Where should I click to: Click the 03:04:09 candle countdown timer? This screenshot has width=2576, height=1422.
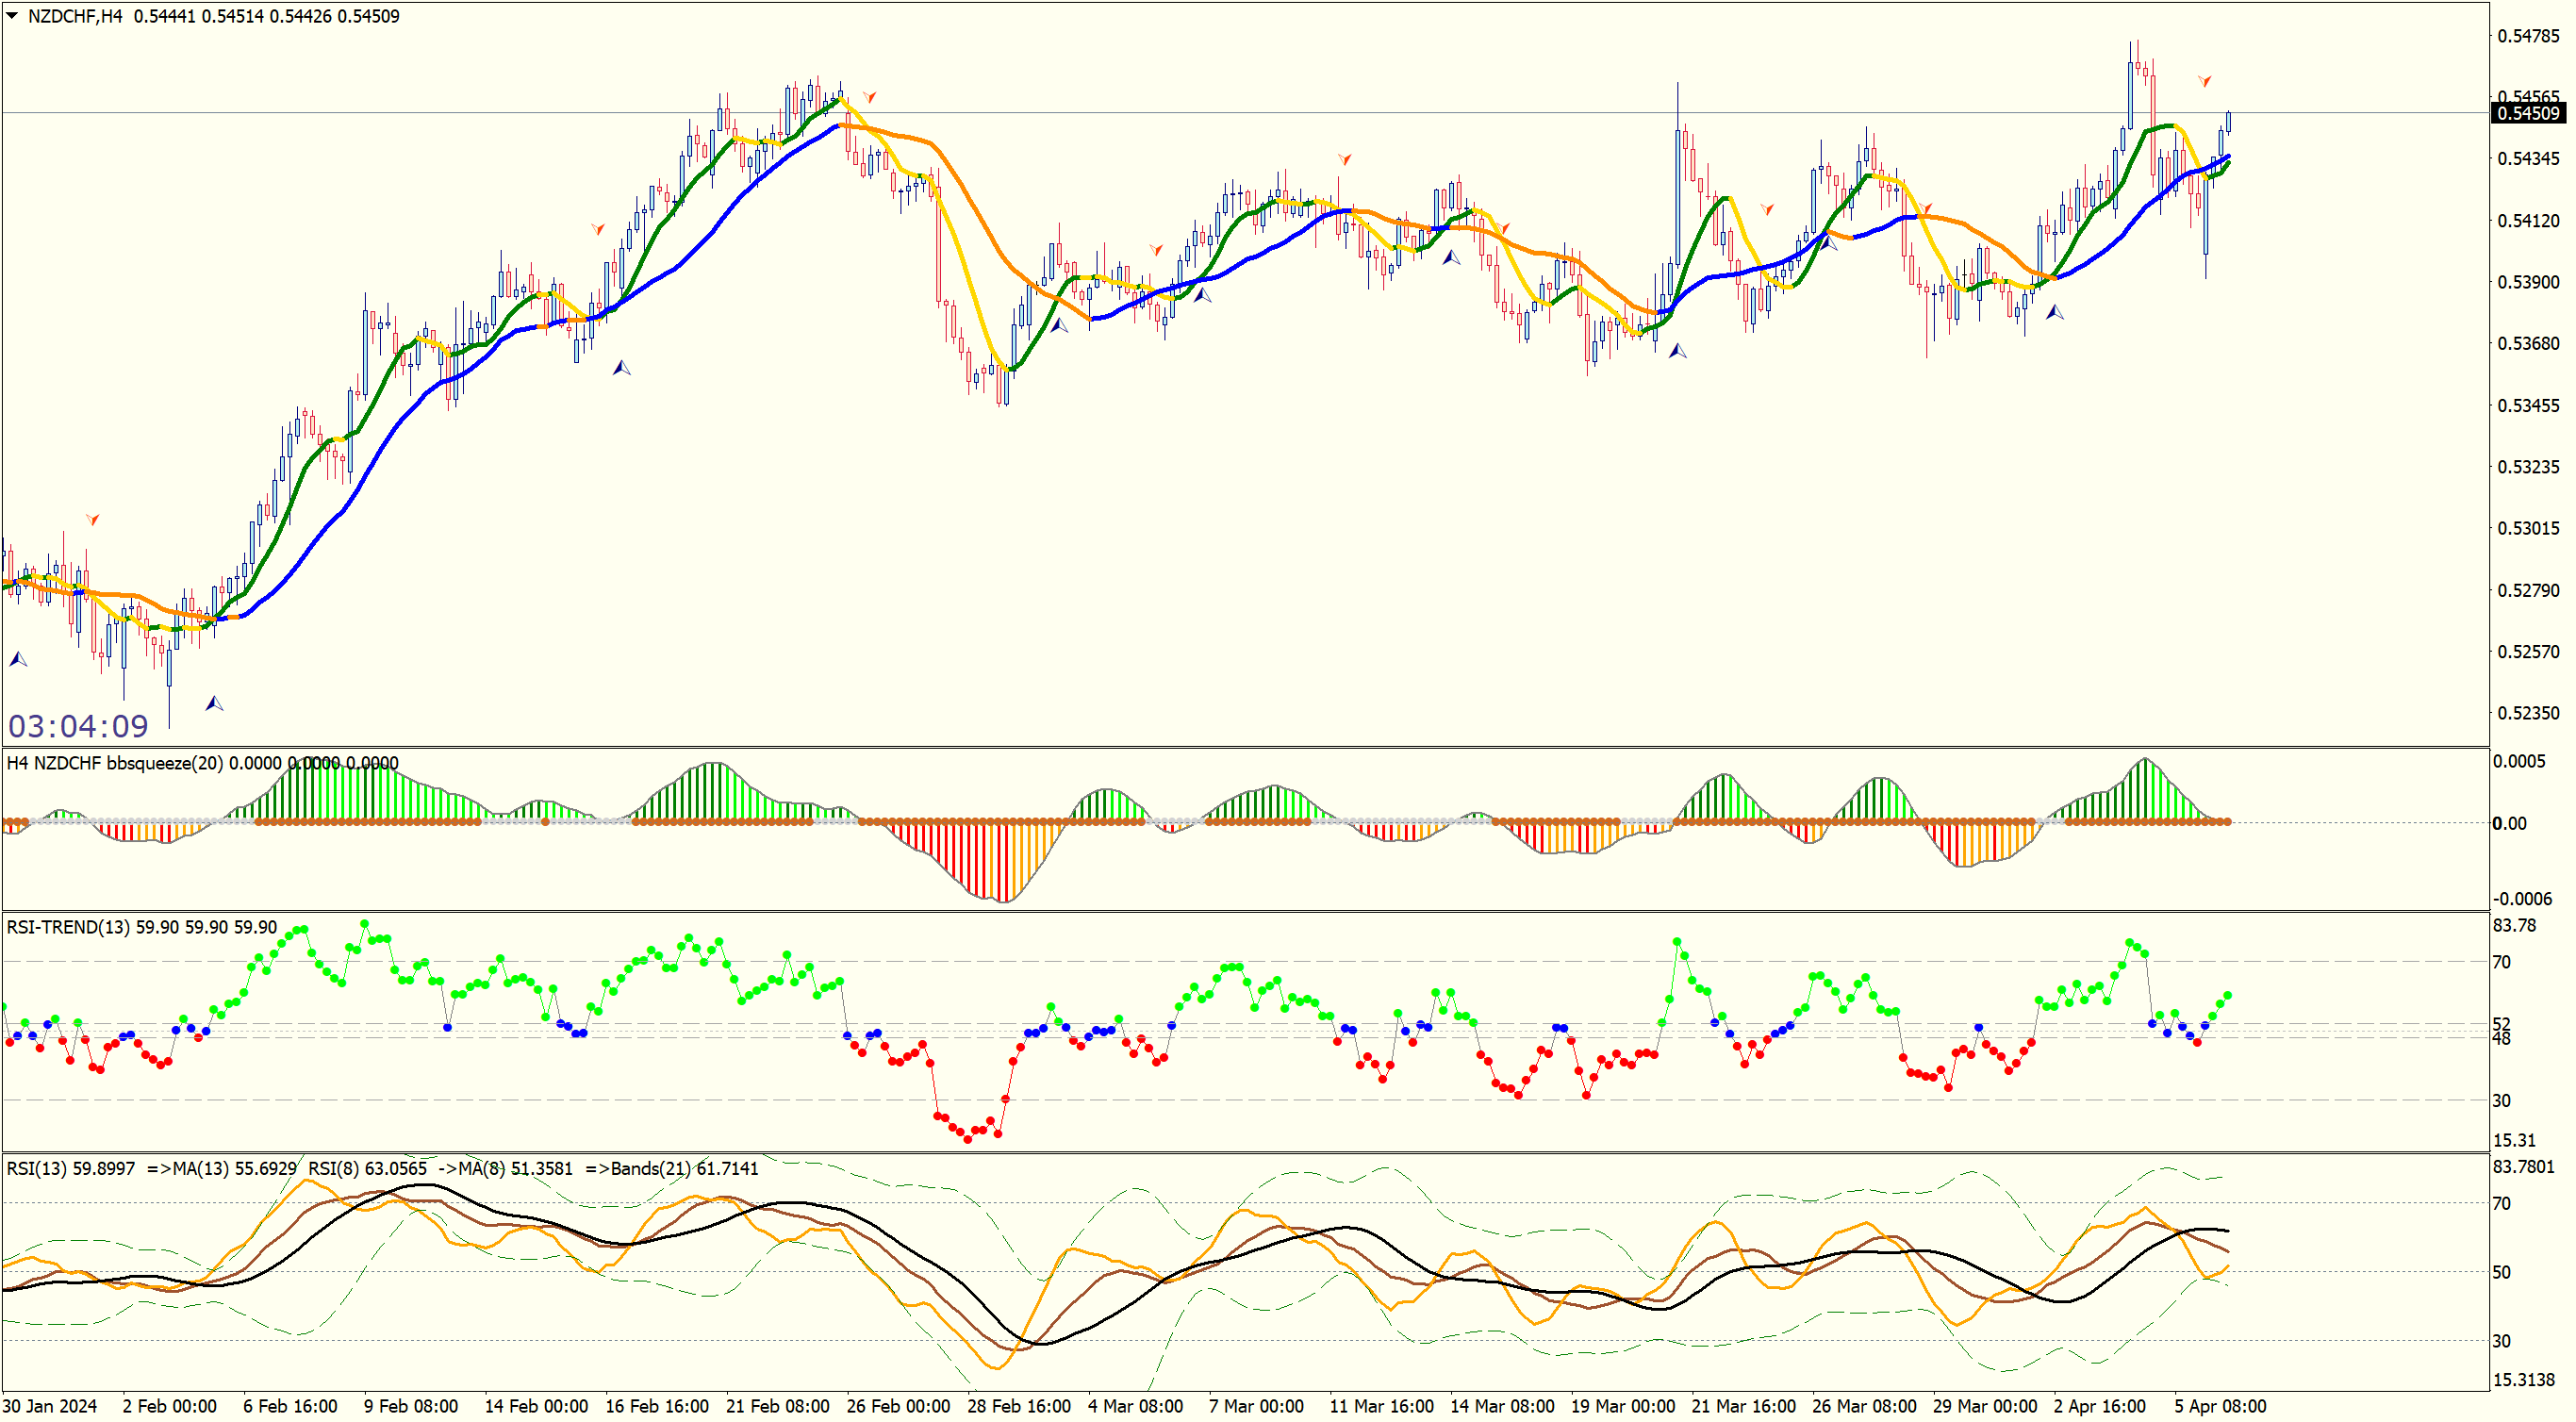pos(78,725)
